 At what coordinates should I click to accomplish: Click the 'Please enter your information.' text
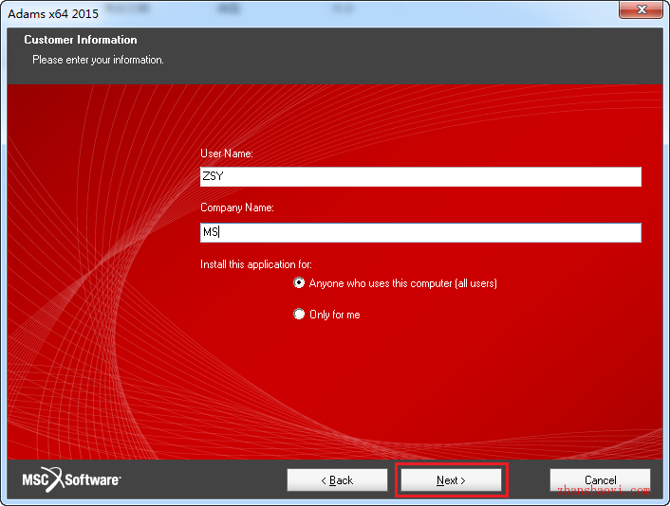98,60
